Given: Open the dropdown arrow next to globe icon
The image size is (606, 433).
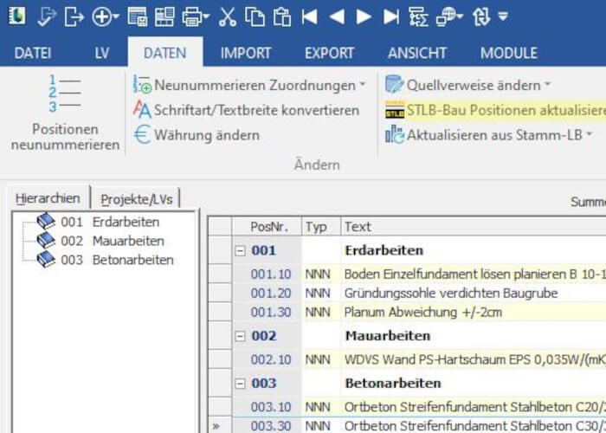Looking at the screenshot, I should [x=460, y=17].
